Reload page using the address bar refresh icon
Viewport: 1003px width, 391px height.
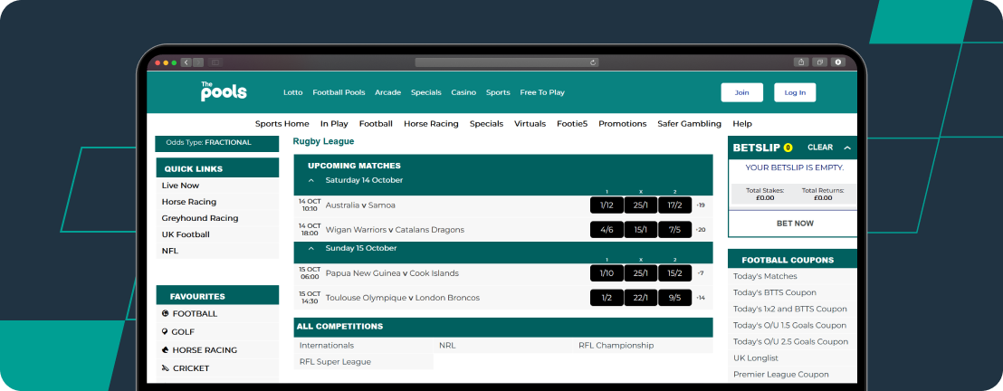point(593,62)
